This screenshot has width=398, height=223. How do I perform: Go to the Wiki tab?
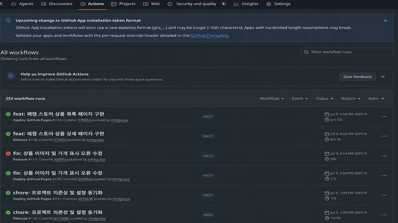pyautogui.click(x=152, y=4)
